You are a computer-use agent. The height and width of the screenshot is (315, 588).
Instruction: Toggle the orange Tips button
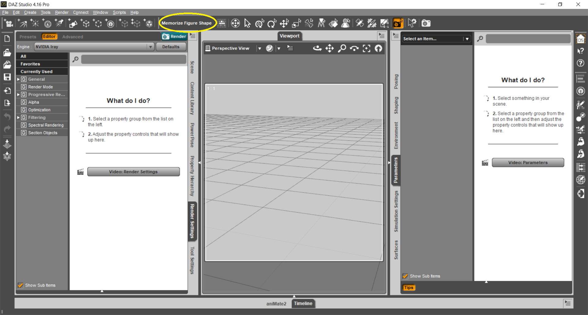pos(409,287)
